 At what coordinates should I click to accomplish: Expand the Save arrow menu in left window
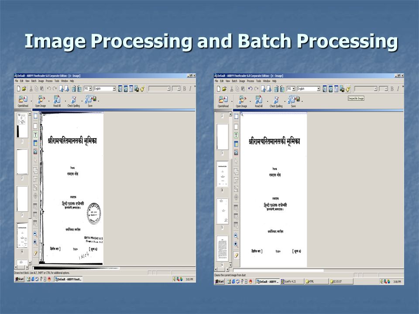[99, 101]
